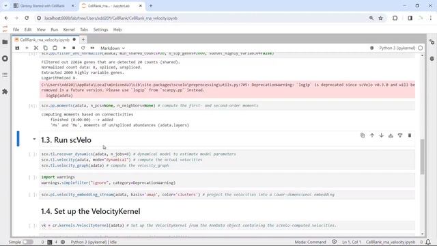The height and width of the screenshot is (246, 437).
Task: Click Ln 1, Col 1 in status bar
Action: tap(352, 242)
